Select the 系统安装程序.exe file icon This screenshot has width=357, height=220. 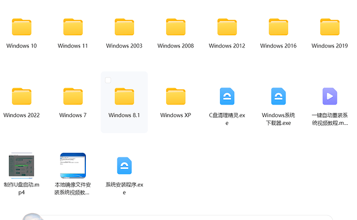click(124, 166)
